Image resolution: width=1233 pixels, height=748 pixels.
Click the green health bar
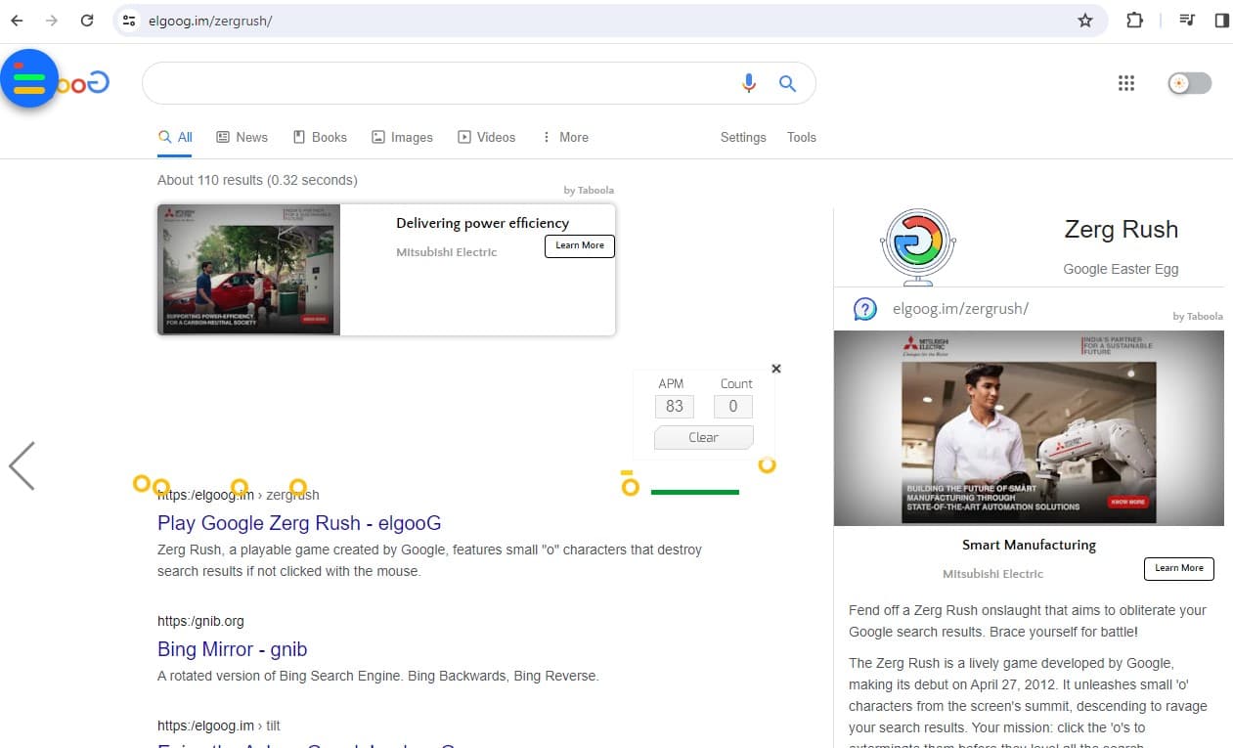pyautogui.click(x=695, y=492)
